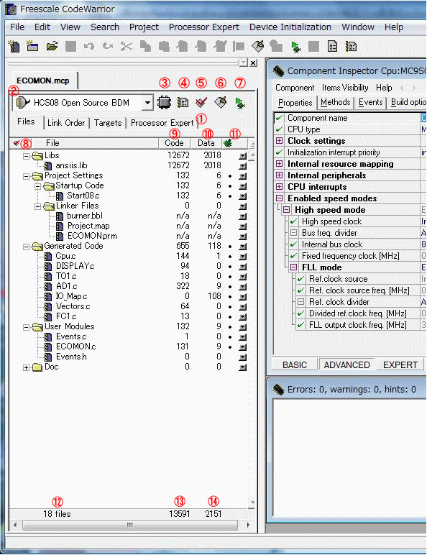Collapse the Generated Code folder
The image size is (427, 555).
26,247
